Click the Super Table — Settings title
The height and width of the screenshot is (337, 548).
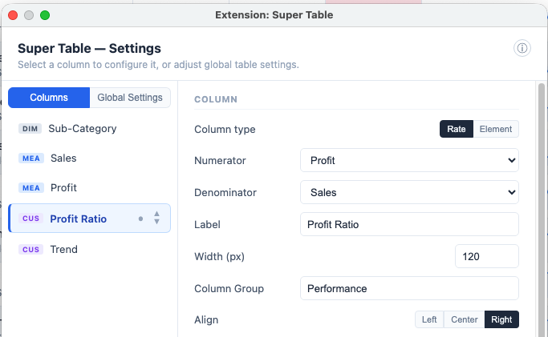coord(90,49)
